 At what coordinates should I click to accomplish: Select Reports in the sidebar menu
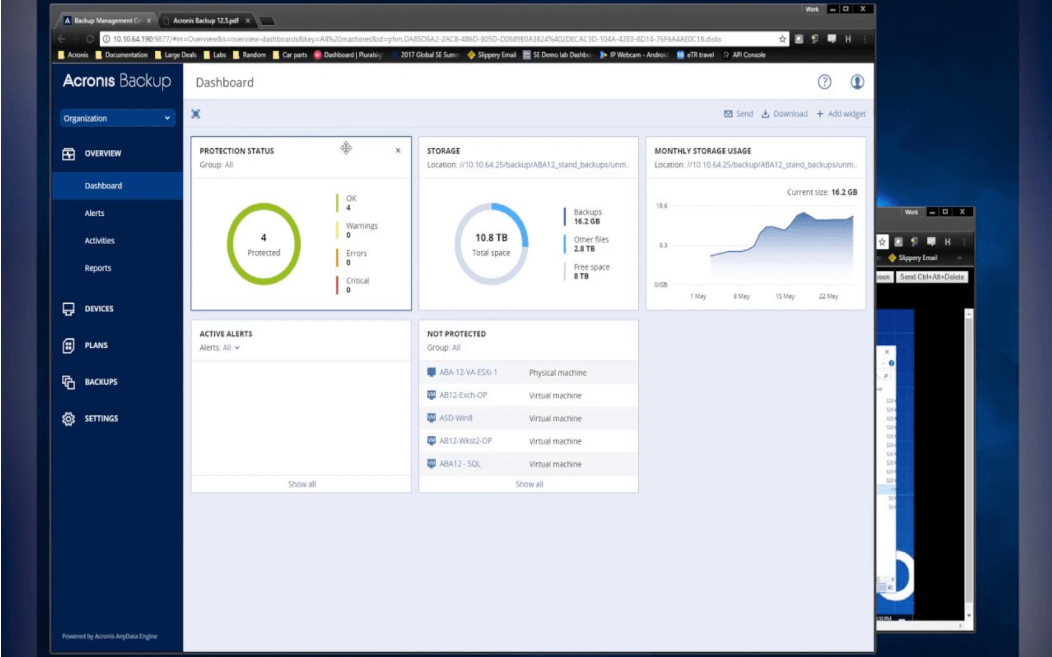(x=98, y=268)
